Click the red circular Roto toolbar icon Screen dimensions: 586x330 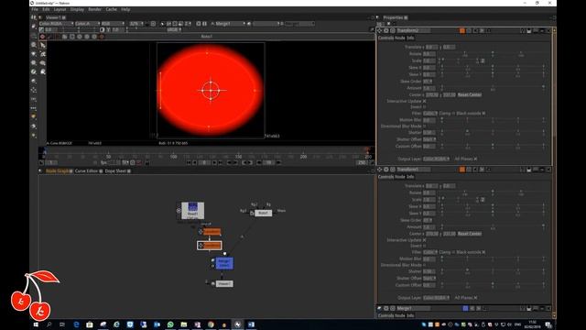(43, 37)
